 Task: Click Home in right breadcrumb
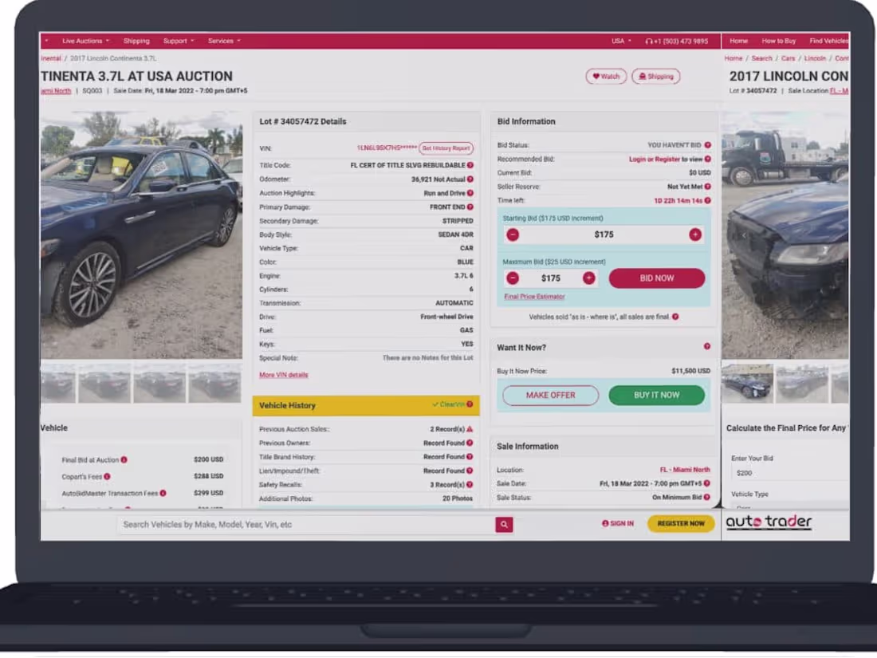[x=733, y=58]
